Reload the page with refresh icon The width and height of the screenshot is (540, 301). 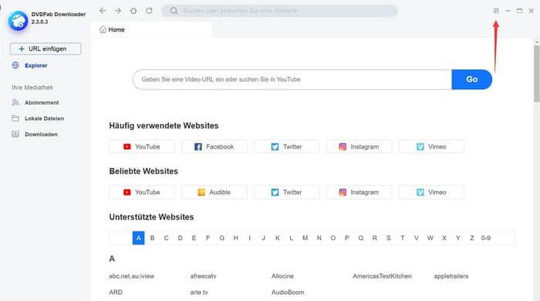point(149,11)
